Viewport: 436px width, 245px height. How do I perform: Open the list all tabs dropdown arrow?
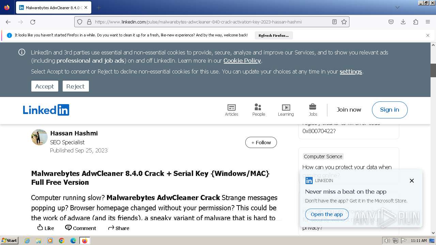[397, 7]
